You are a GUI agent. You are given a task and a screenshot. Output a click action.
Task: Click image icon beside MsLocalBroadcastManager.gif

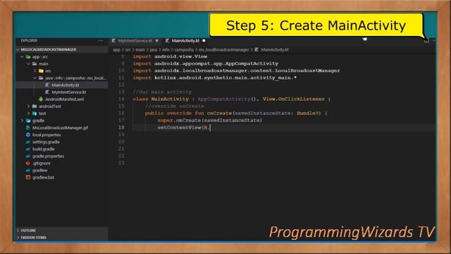click(28, 128)
